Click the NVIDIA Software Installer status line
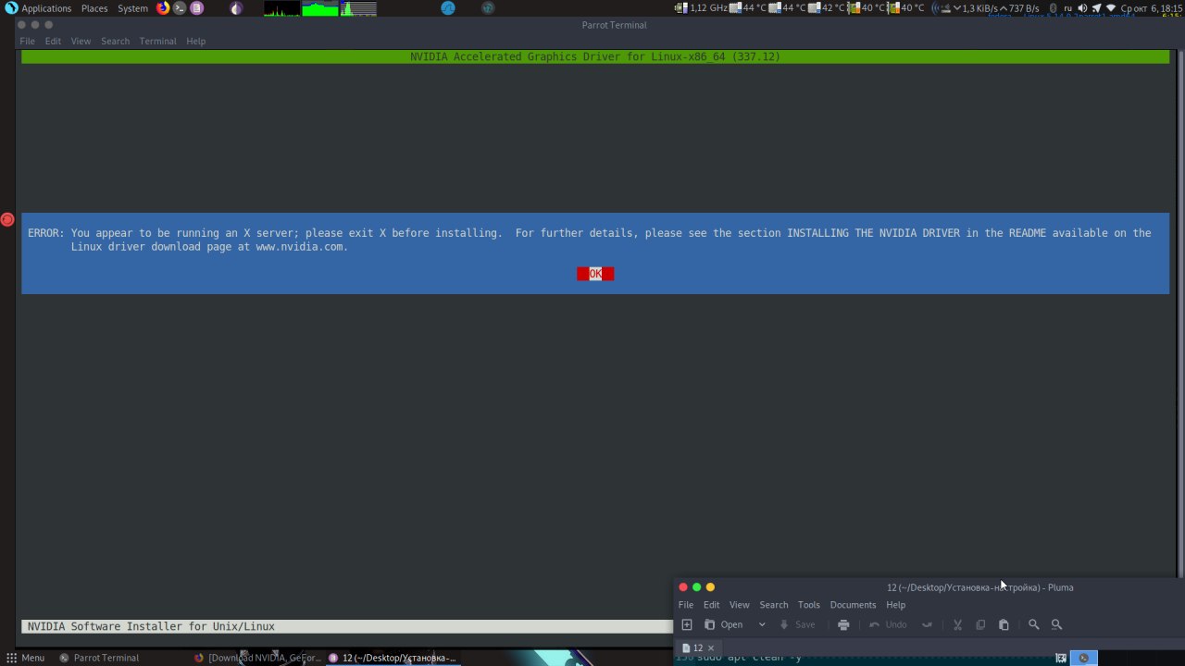 point(347,626)
